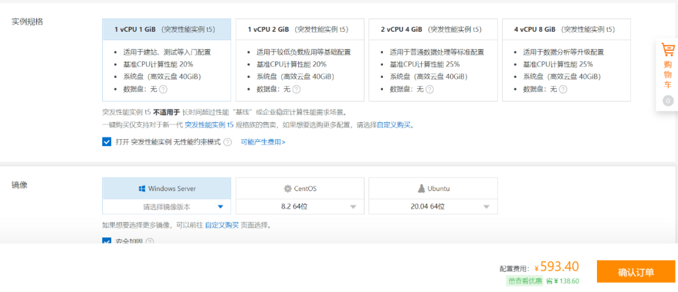Open the Windows Server 请选择镜像版本 dropdown
Viewport: 678px width, 292px height.
tap(167, 207)
